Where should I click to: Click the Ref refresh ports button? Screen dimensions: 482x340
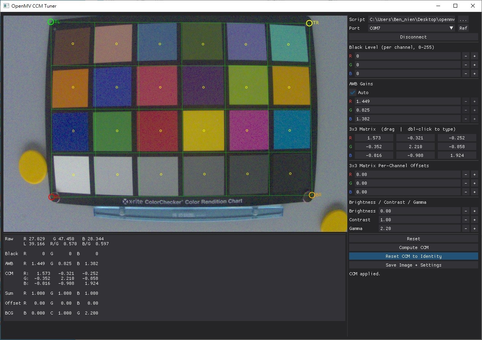tap(463, 28)
